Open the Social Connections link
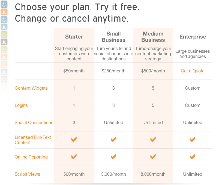Screen dimensions: 216x185 pyautogui.click(x=34, y=122)
